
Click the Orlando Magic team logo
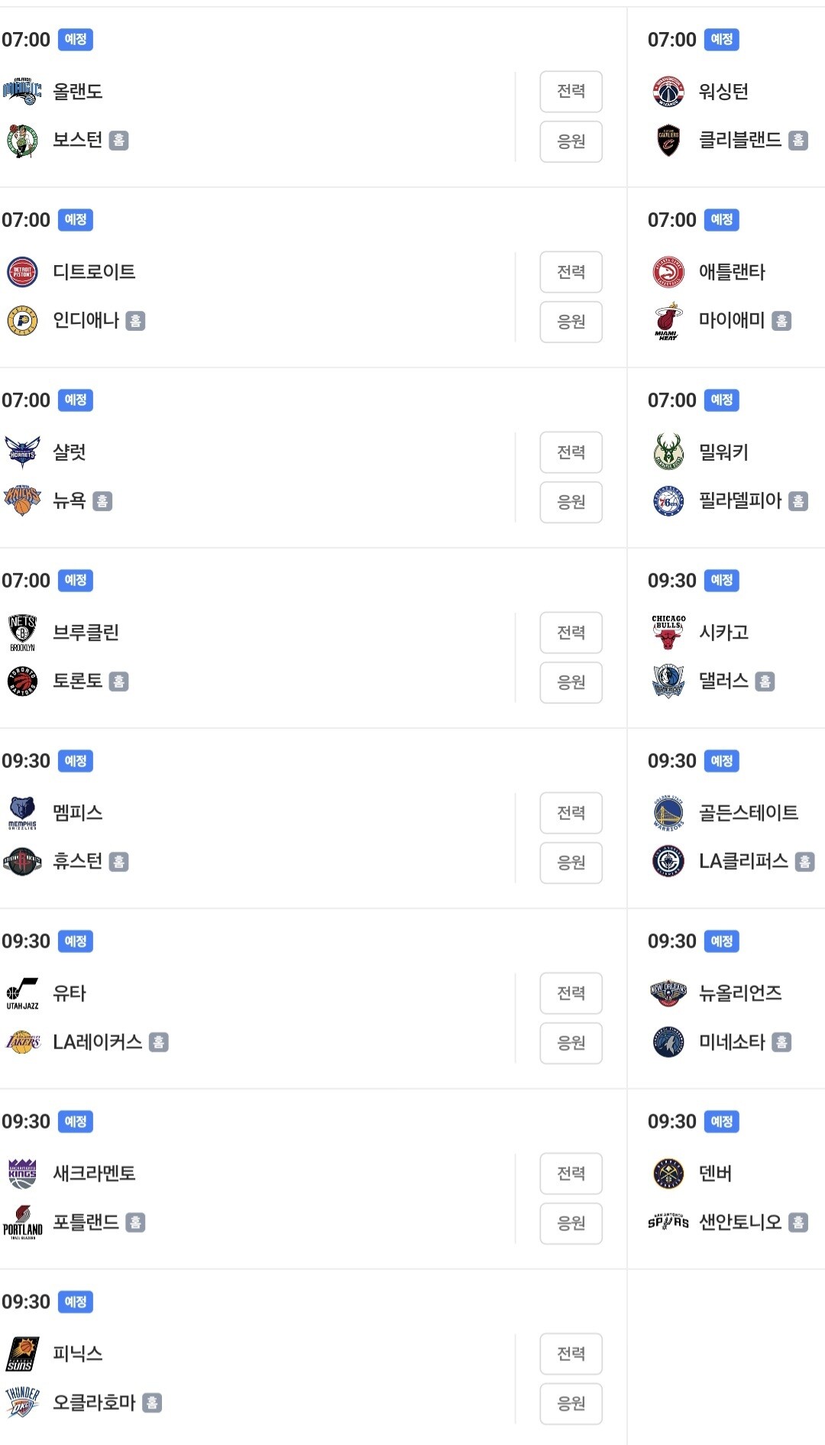click(x=22, y=92)
